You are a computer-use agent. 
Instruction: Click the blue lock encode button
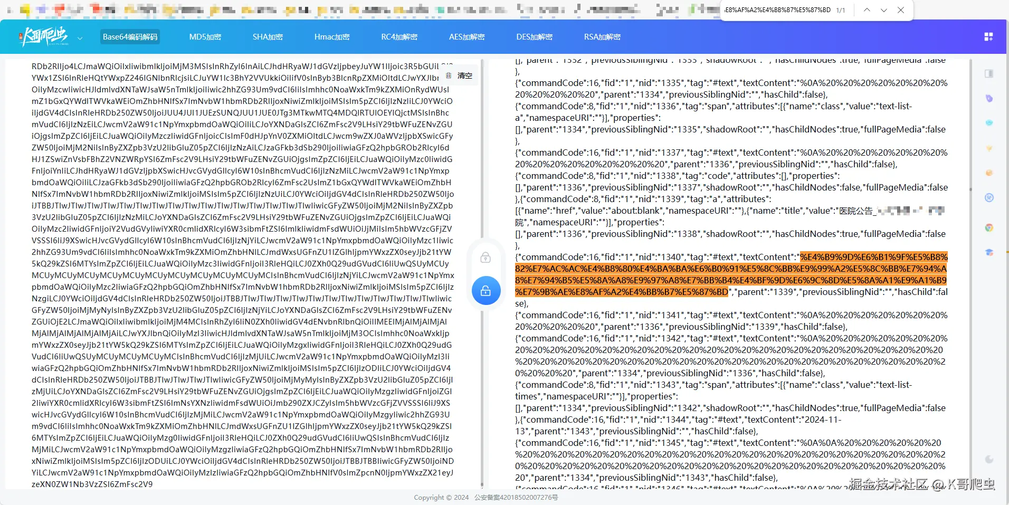[x=486, y=290]
